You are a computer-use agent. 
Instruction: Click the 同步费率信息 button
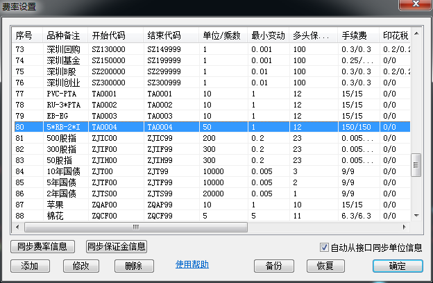coord(42,246)
